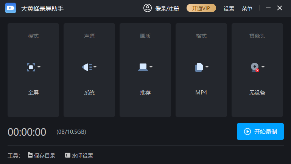291x164 pixels.
Task: Expand the recording mode dropdown arrow
Action: (39, 67)
